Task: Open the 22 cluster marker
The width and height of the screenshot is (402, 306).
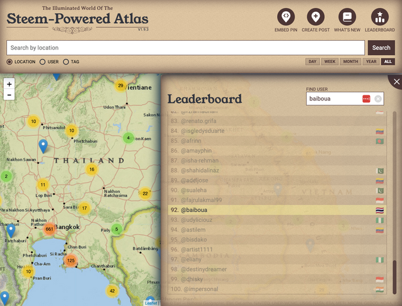Action: [145, 193]
